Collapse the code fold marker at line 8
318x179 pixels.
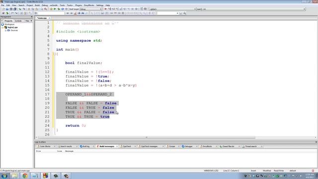tap(55, 54)
